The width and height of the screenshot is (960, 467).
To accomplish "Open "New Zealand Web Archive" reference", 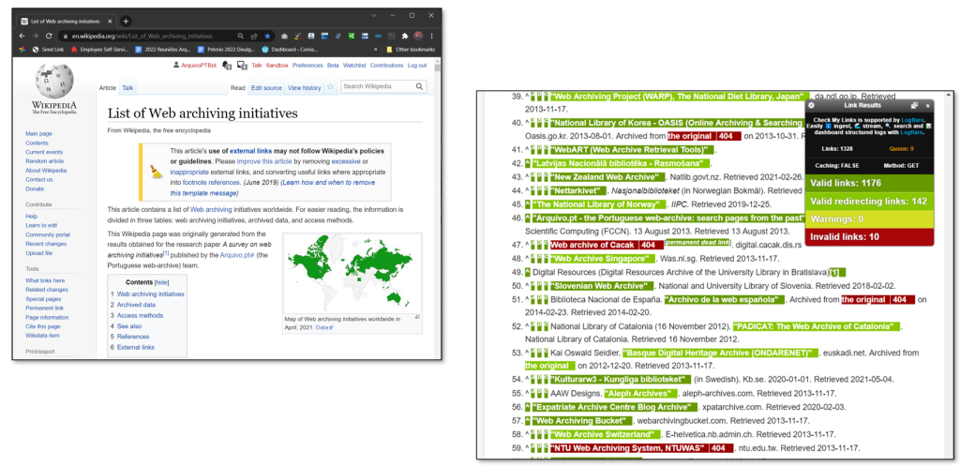I will point(607,177).
